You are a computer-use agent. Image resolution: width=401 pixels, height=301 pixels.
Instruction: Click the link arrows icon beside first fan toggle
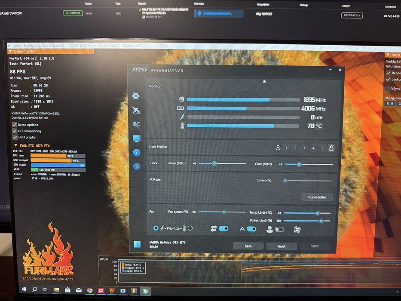214,229
